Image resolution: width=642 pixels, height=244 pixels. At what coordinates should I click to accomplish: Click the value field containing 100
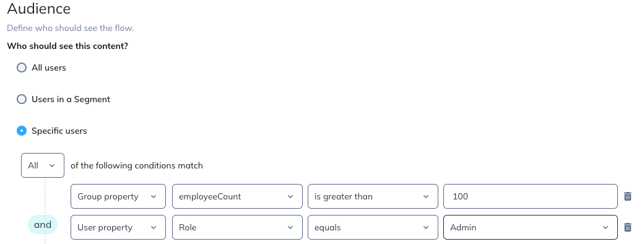[531, 196]
